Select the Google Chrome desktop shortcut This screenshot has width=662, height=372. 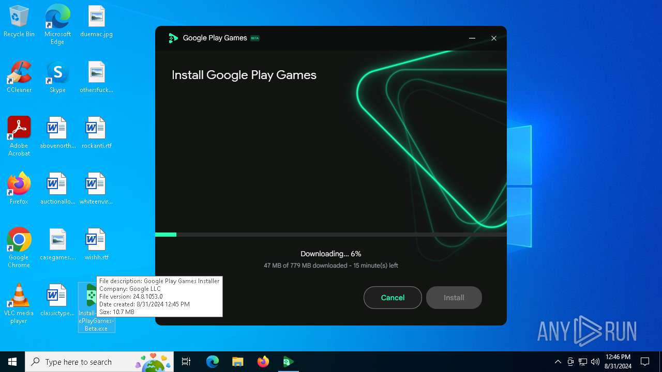pyautogui.click(x=19, y=248)
